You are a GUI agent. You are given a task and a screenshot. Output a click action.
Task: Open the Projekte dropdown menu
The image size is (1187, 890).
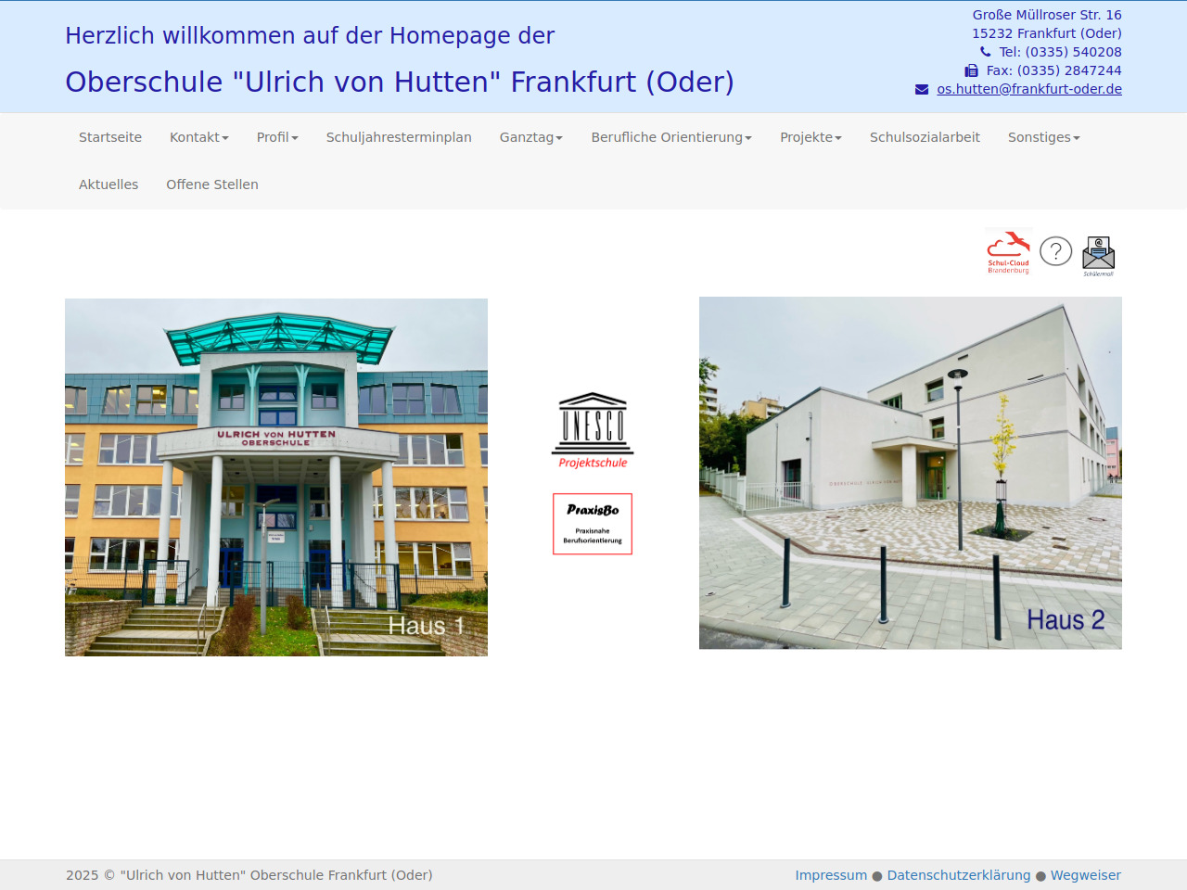(810, 137)
